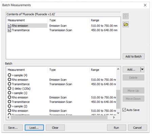Click the Add... button

coord(132,69)
